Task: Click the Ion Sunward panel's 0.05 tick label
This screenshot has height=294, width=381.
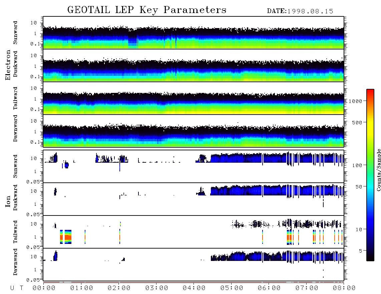Action: (x=33, y=182)
